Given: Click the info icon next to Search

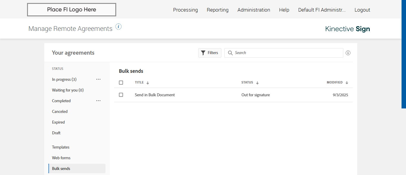Looking at the screenshot, I should [348, 53].
